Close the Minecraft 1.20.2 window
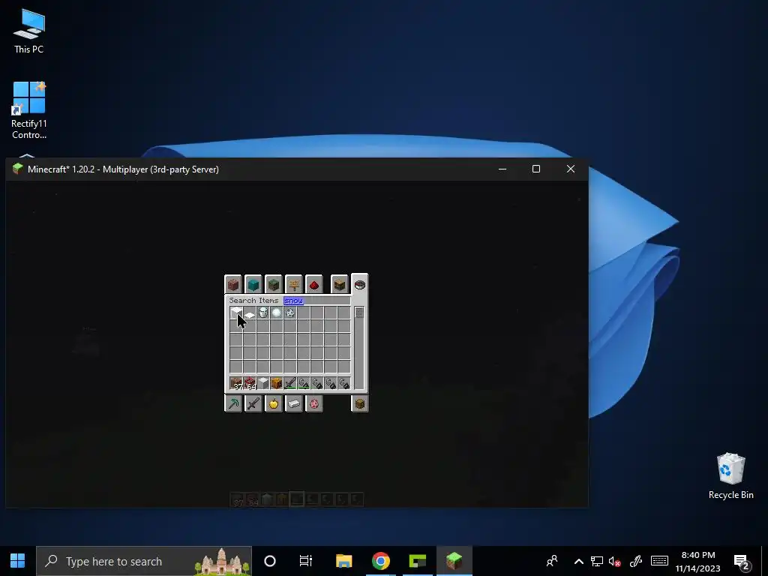 point(571,169)
